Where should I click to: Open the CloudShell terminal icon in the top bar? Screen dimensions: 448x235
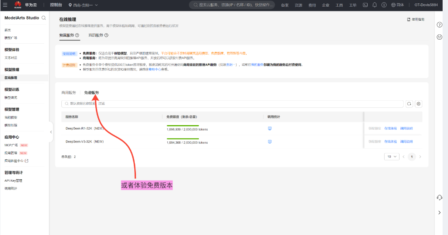coord(365,5)
